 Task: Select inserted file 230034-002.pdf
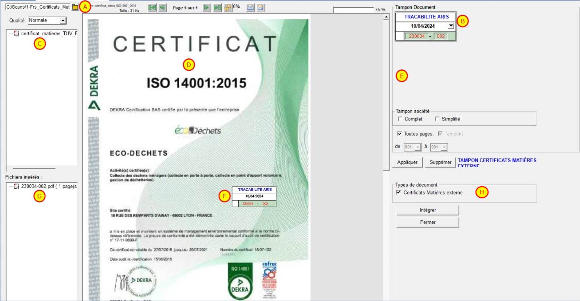click(49, 186)
